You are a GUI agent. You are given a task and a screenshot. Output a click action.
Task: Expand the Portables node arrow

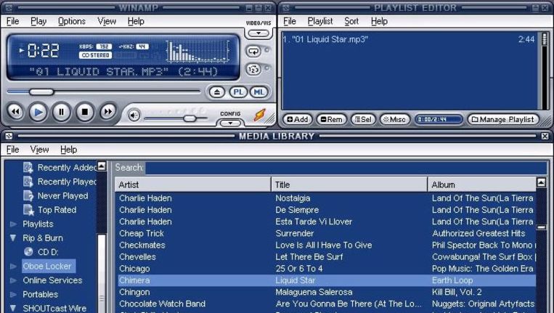[x=13, y=294]
